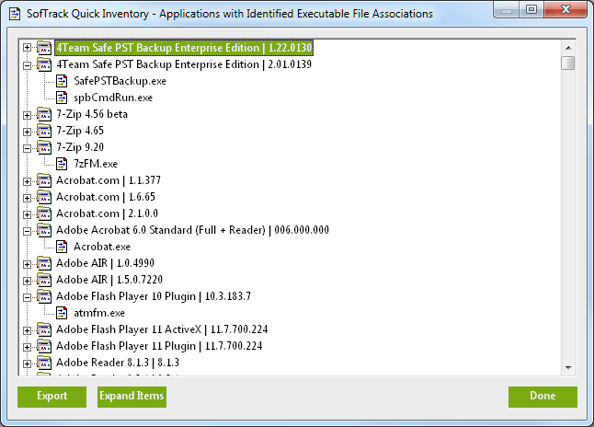Screen dimensions: 594x427
Task: Click the folder icon for Adobe Reader 8.1.3
Action: tap(44, 363)
